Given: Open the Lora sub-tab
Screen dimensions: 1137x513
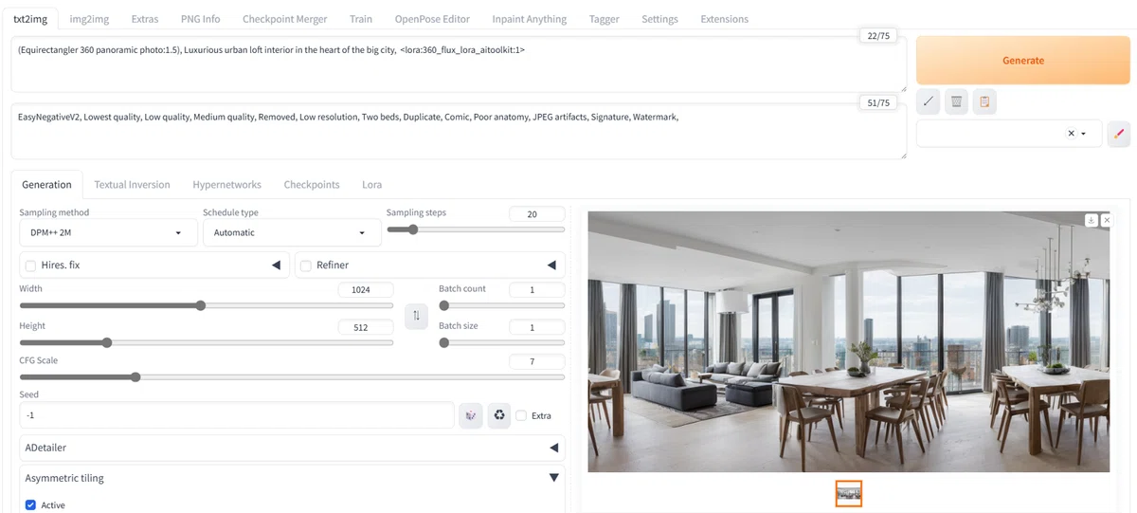Looking at the screenshot, I should point(372,185).
